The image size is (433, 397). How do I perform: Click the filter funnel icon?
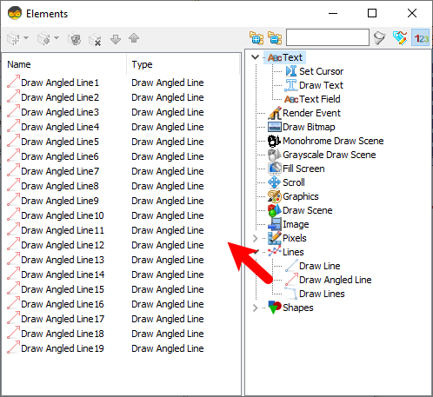(x=380, y=38)
